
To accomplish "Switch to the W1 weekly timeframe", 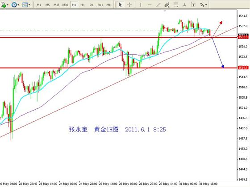I will point(100,5).
